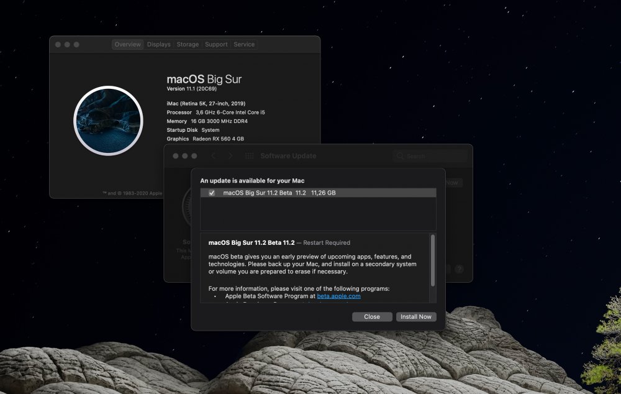Image resolution: width=621 pixels, height=394 pixels.
Task: Select the Service tab
Action: coord(244,44)
